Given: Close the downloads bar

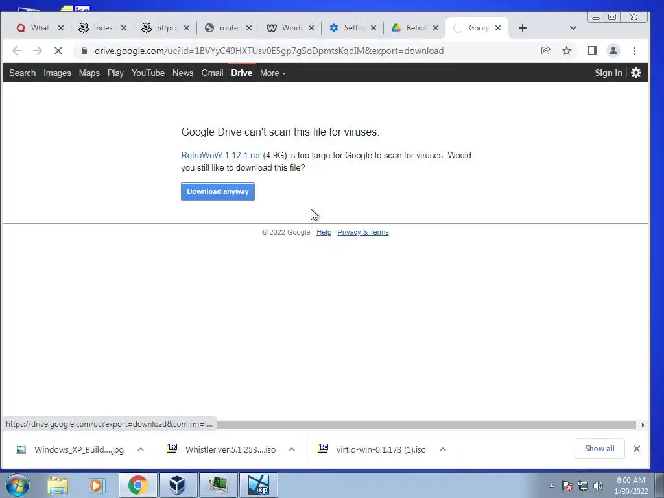Looking at the screenshot, I should point(637,449).
